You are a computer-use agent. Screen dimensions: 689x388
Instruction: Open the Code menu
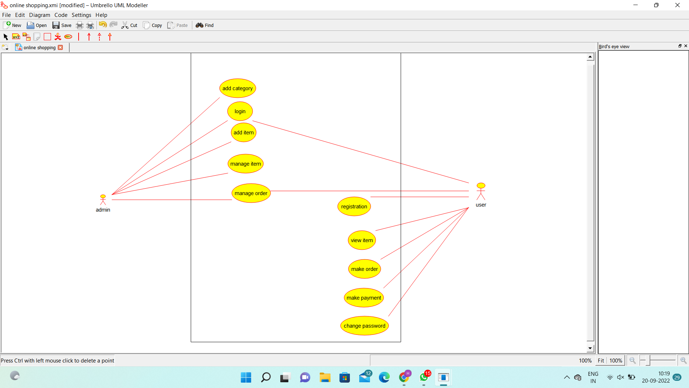pos(61,15)
